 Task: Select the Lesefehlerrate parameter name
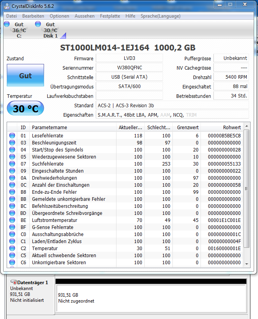48,136
